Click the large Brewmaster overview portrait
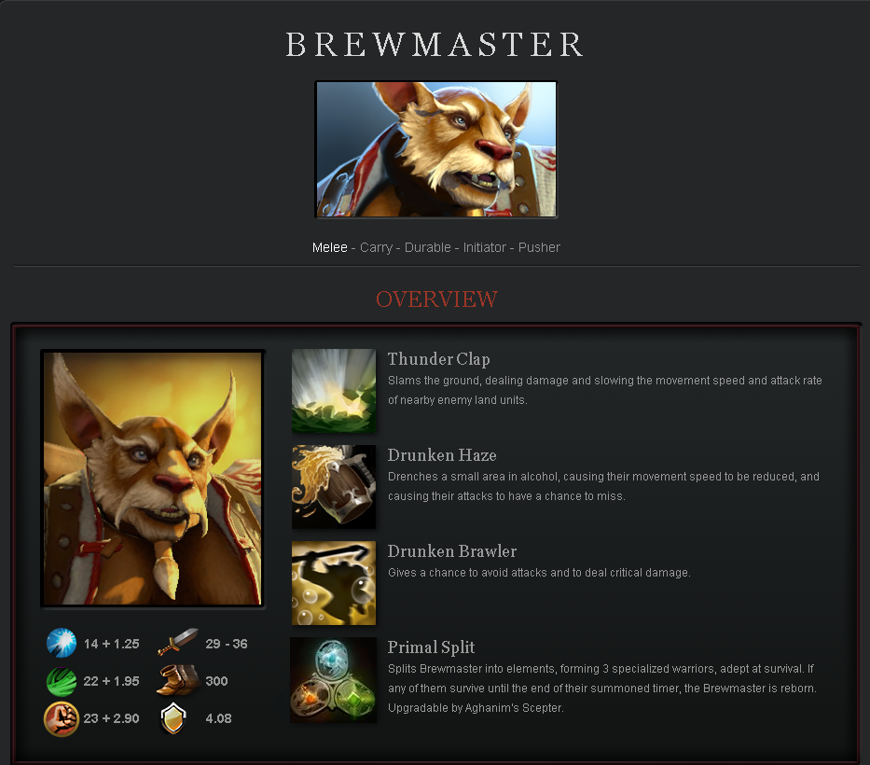 pyautogui.click(x=153, y=479)
